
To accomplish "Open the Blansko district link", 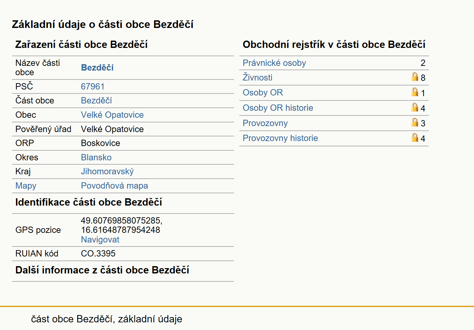I will (96, 157).
